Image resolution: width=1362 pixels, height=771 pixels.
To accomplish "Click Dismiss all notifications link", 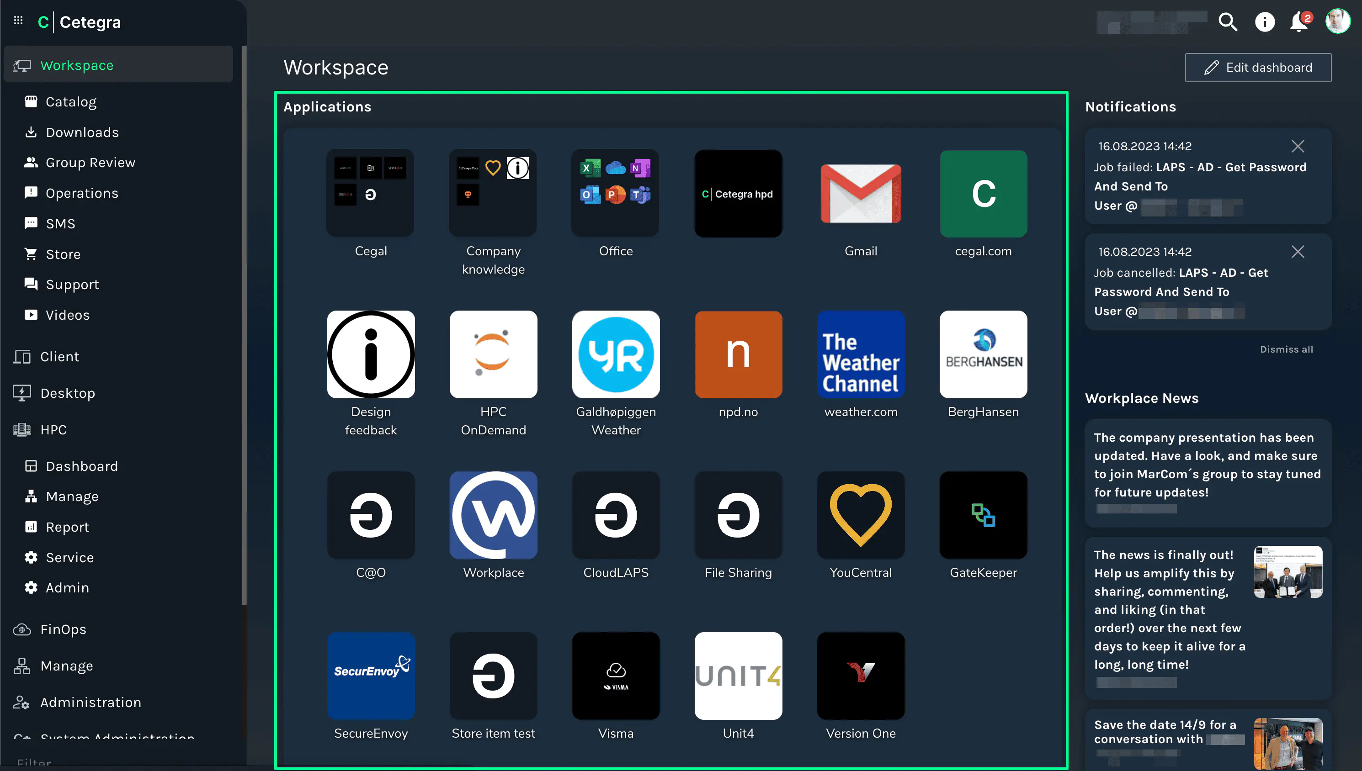I will point(1286,349).
